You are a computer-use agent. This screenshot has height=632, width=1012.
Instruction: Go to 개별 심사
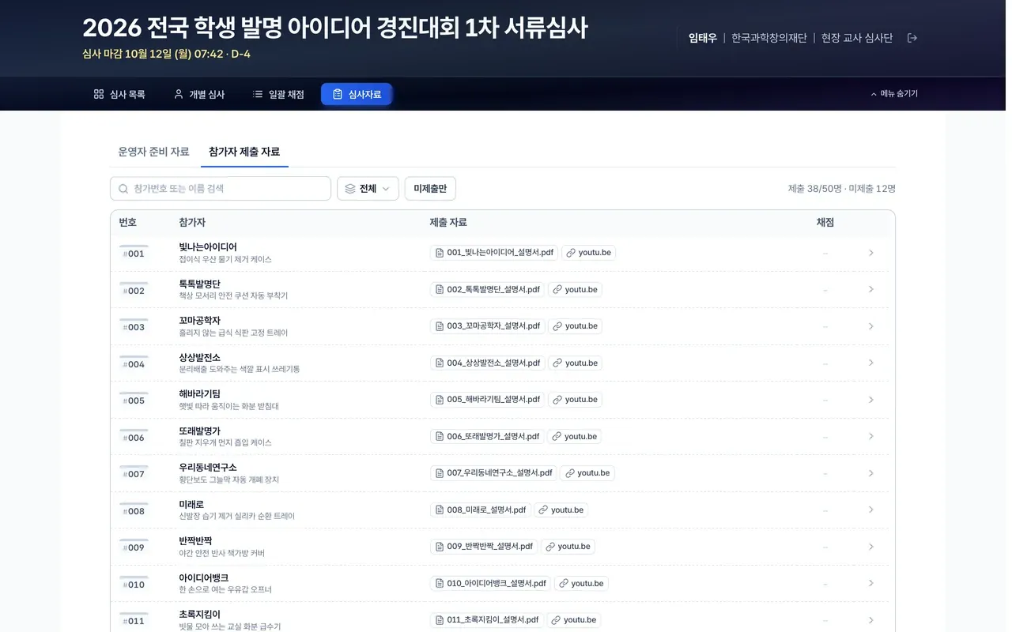coord(199,94)
